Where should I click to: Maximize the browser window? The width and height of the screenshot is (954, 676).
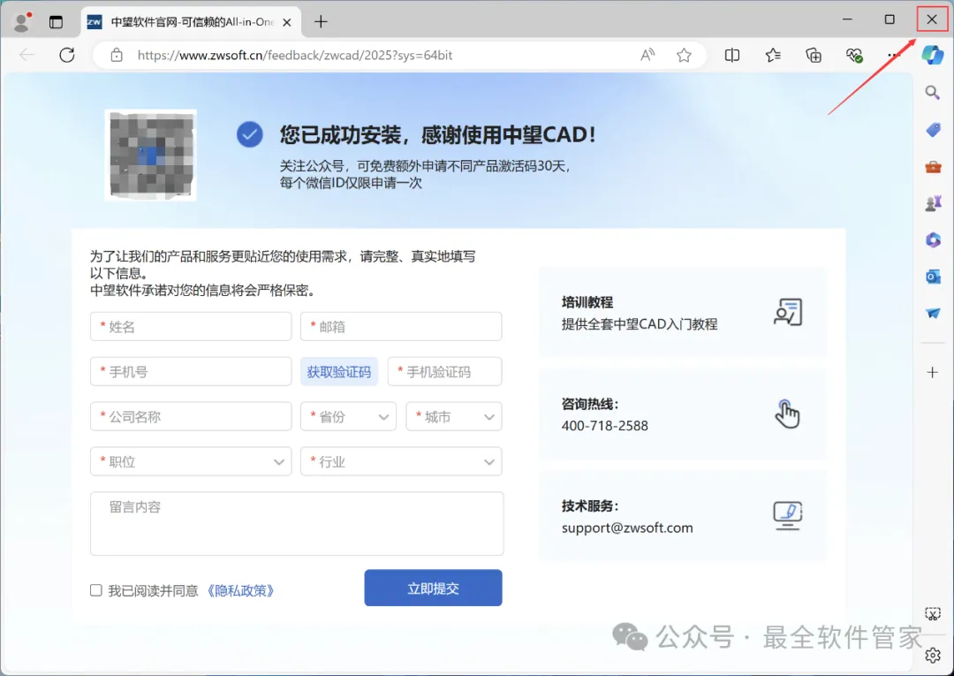pyautogui.click(x=890, y=20)
